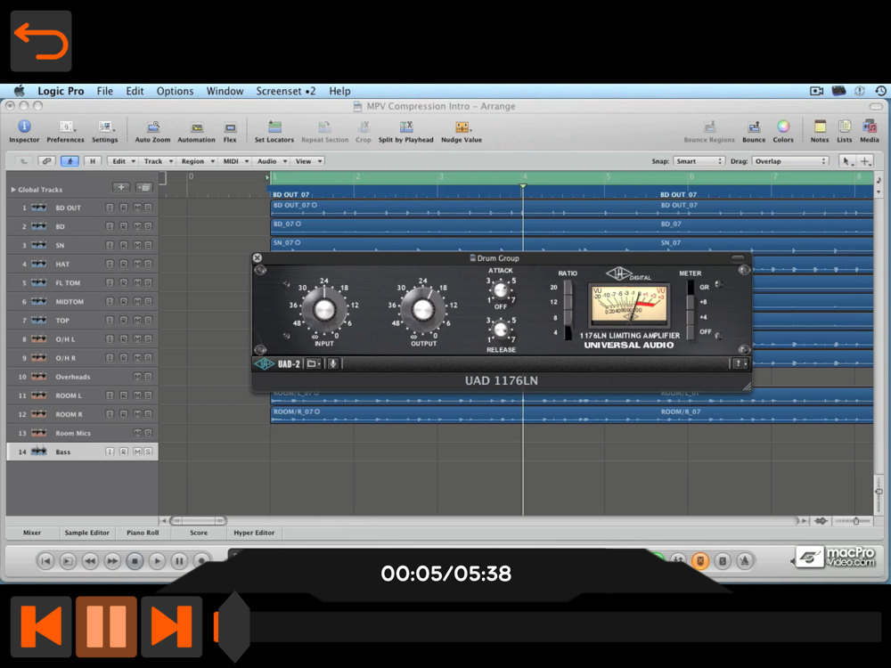
Task: Open the Colors palette icon
Action: pyautogui.click(x=783, y=131)
